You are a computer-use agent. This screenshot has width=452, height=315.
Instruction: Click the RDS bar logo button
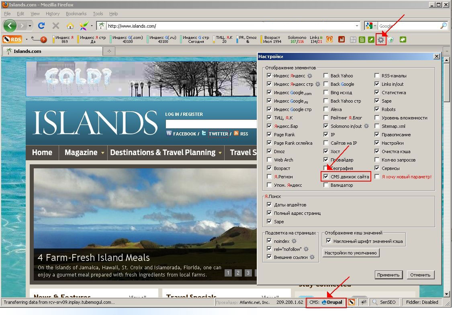(12, 39)
